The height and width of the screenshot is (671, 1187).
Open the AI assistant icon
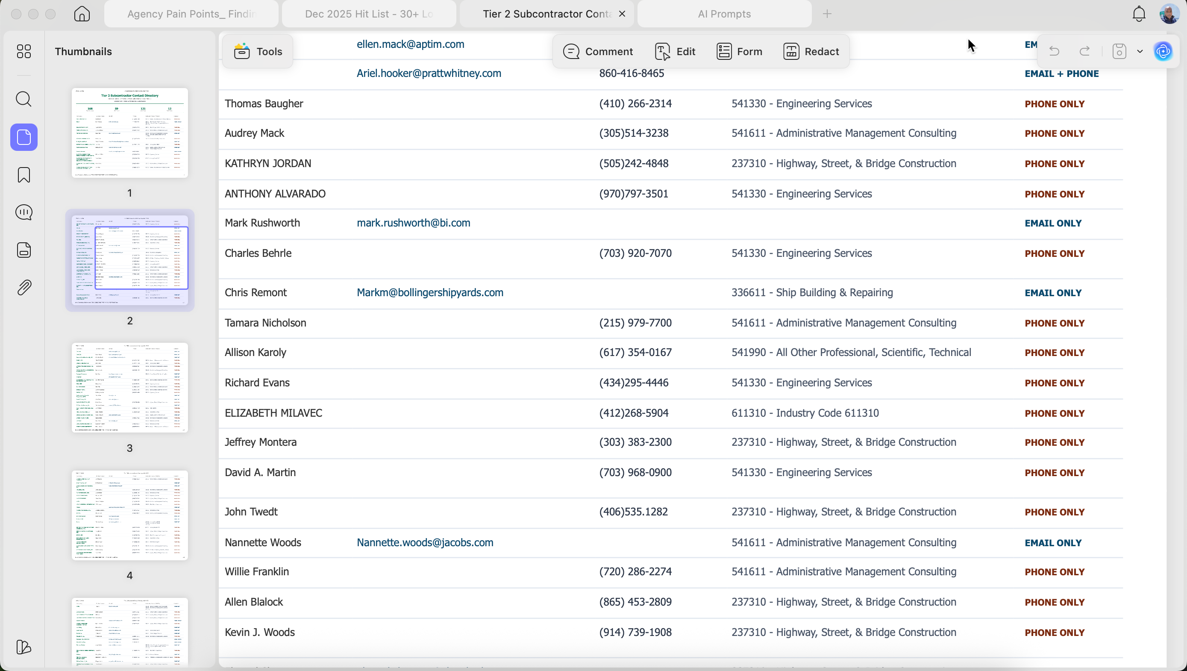pos(1163,51)
